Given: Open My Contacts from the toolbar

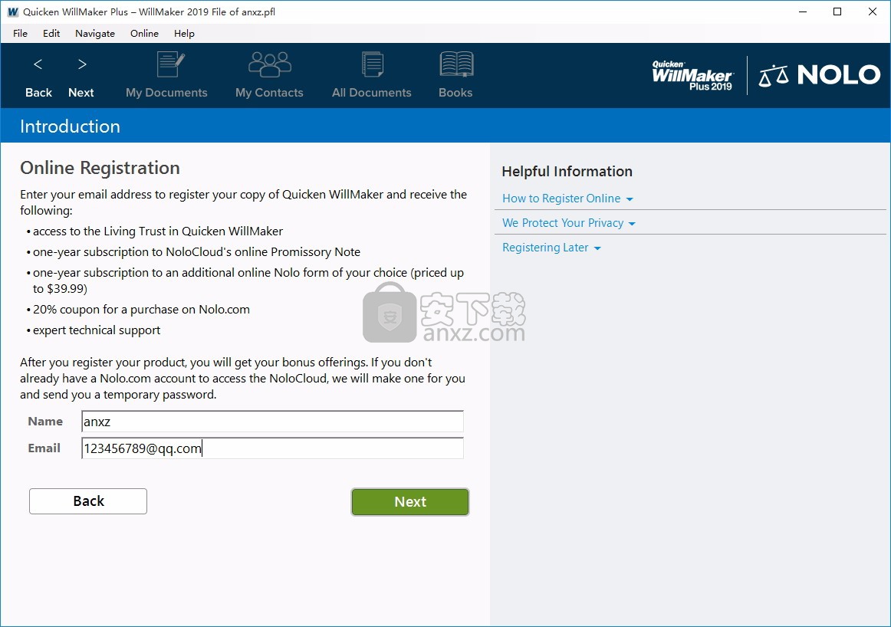Looking at the screenshot, I should [269, 76].
